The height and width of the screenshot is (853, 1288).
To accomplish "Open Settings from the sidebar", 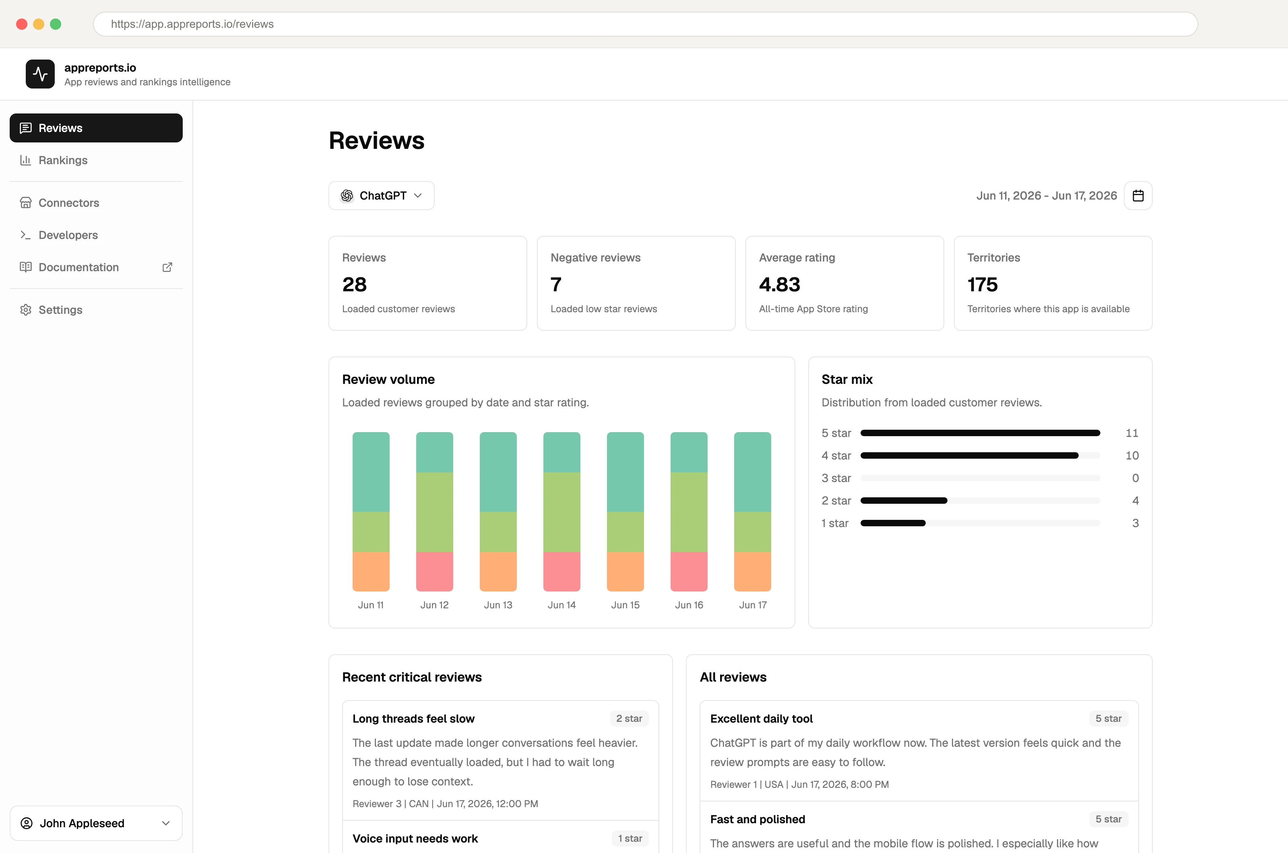I will [x=96, y=309].
